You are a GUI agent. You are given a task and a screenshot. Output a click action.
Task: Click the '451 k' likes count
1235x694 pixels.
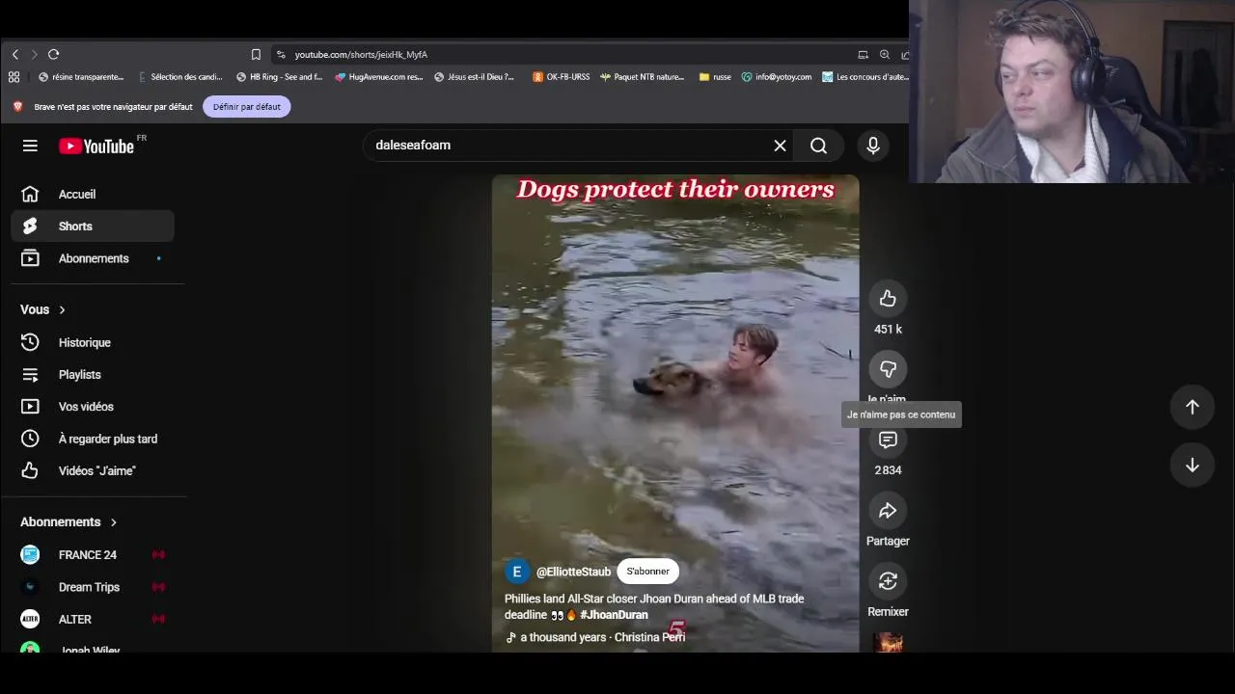click(888, 330)
